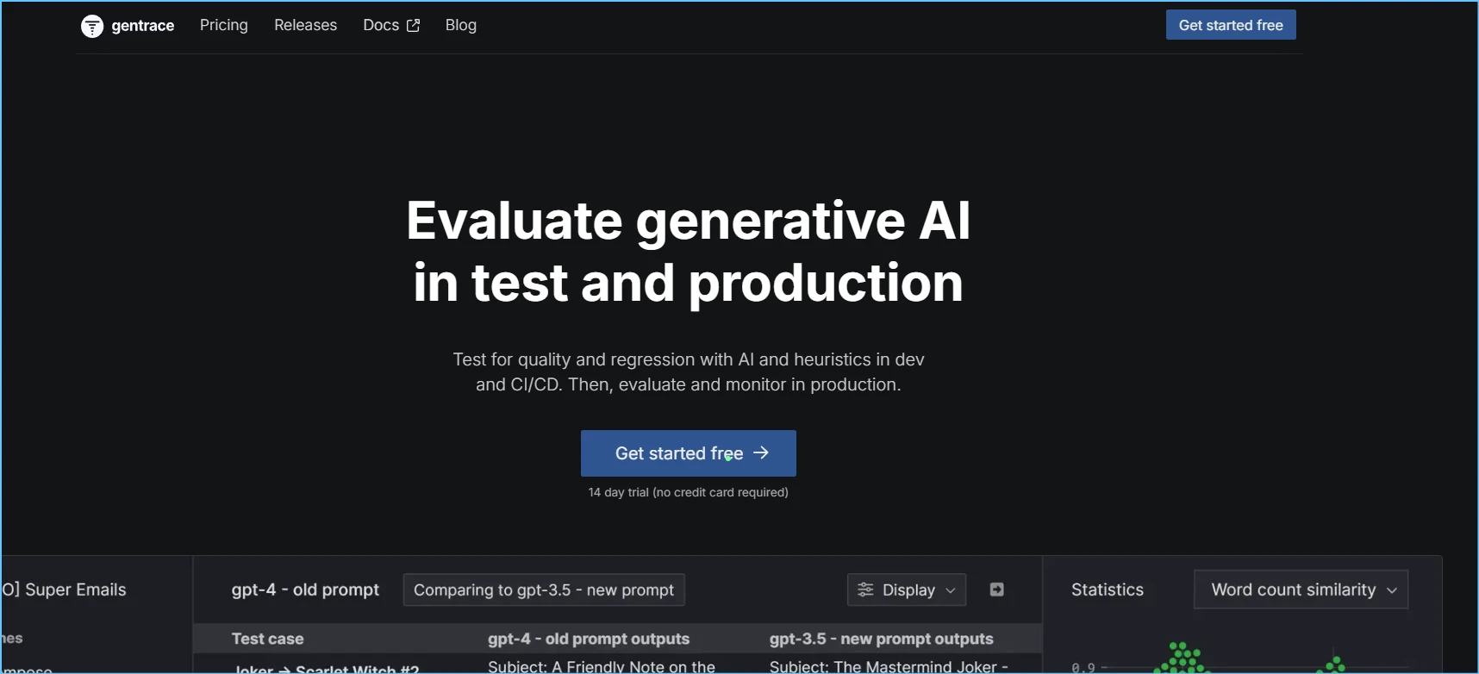The width and height of the screenshot is (1479, 674).
Task: Click the sliders icon in Display button
Action: click(865, 590)
